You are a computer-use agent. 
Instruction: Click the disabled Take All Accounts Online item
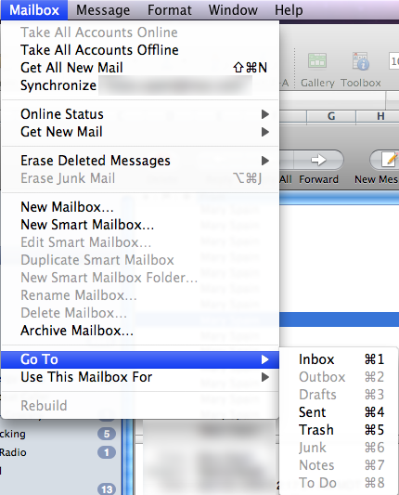140,33
